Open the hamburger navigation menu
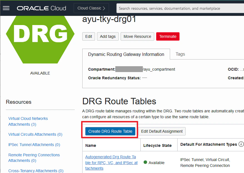The height and width of the screenshot is (173, 244). 6,8
